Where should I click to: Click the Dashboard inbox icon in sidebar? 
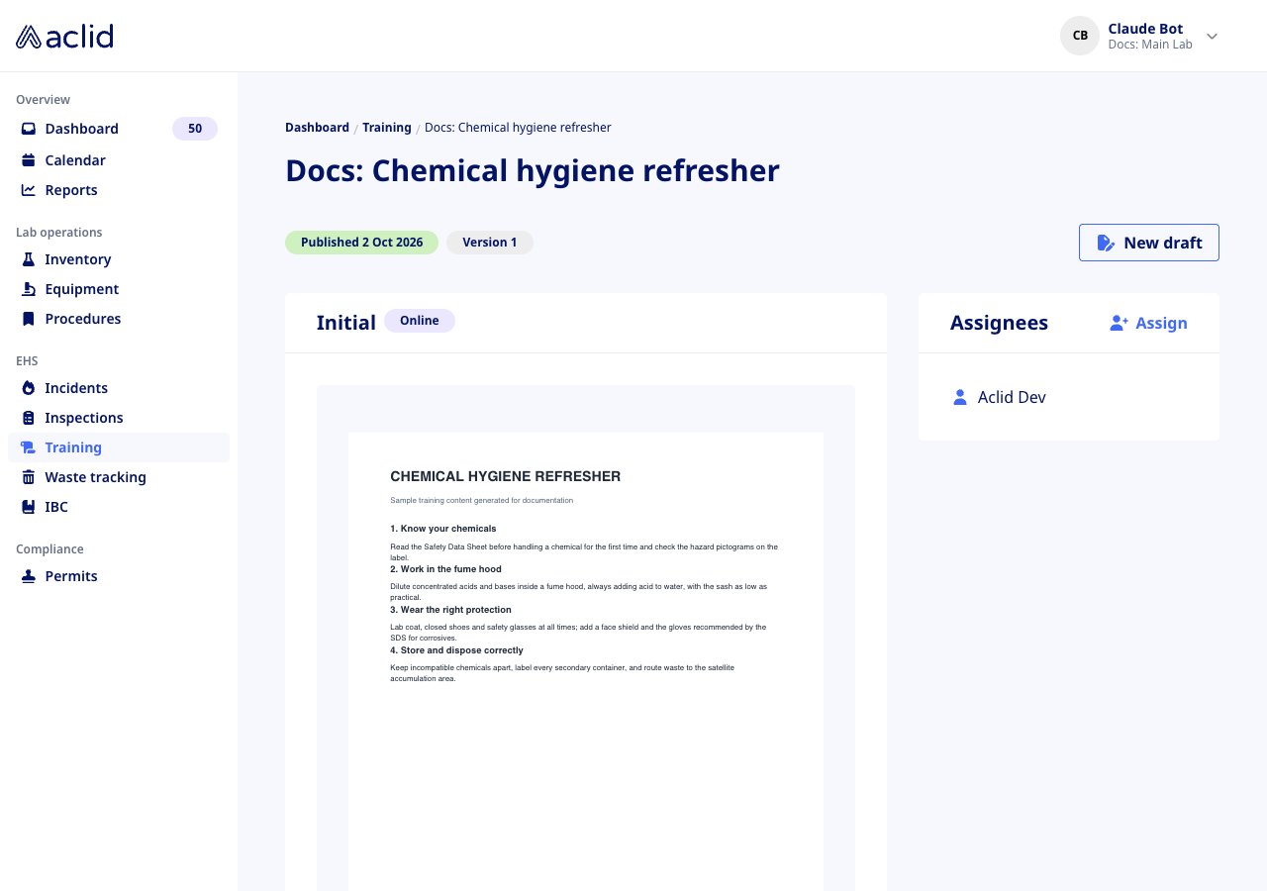(29, 129)
